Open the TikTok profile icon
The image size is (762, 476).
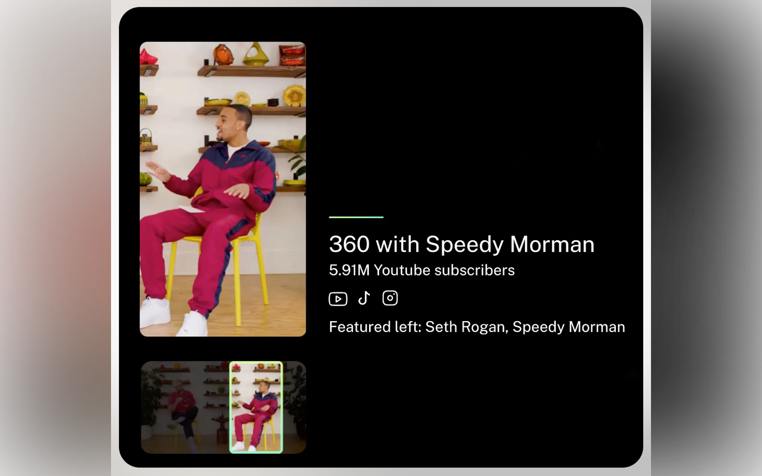pos(364,298)
